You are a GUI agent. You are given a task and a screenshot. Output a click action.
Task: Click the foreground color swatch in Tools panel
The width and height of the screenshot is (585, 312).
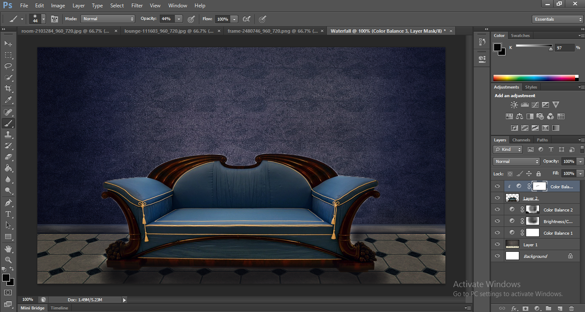coord(6,278)
